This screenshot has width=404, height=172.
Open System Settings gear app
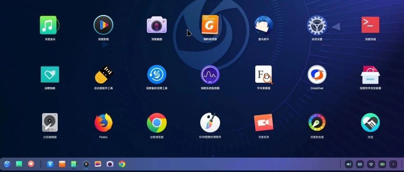click(x=317, y=25)
